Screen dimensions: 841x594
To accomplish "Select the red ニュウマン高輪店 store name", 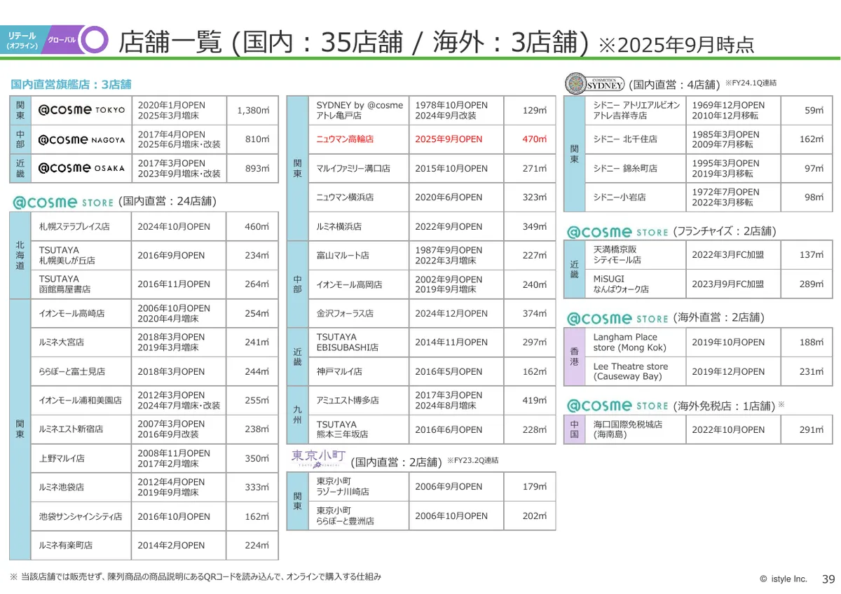I will pos(345,139).
